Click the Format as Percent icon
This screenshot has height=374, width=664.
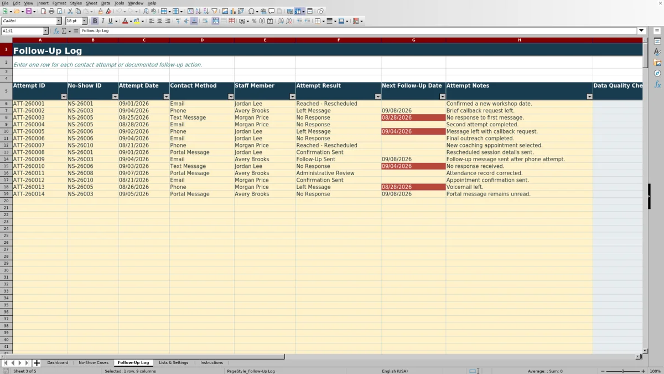point(254,21)
